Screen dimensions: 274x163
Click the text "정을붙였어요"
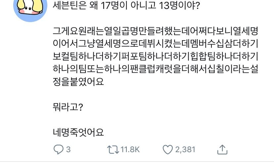[x=78, y=81]
